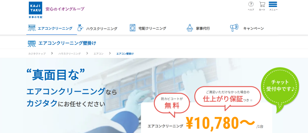The height and width of the screenshot is (133, 308).
Task: Open the キャンペーン navigation item
Action: (x=253, y=28)
